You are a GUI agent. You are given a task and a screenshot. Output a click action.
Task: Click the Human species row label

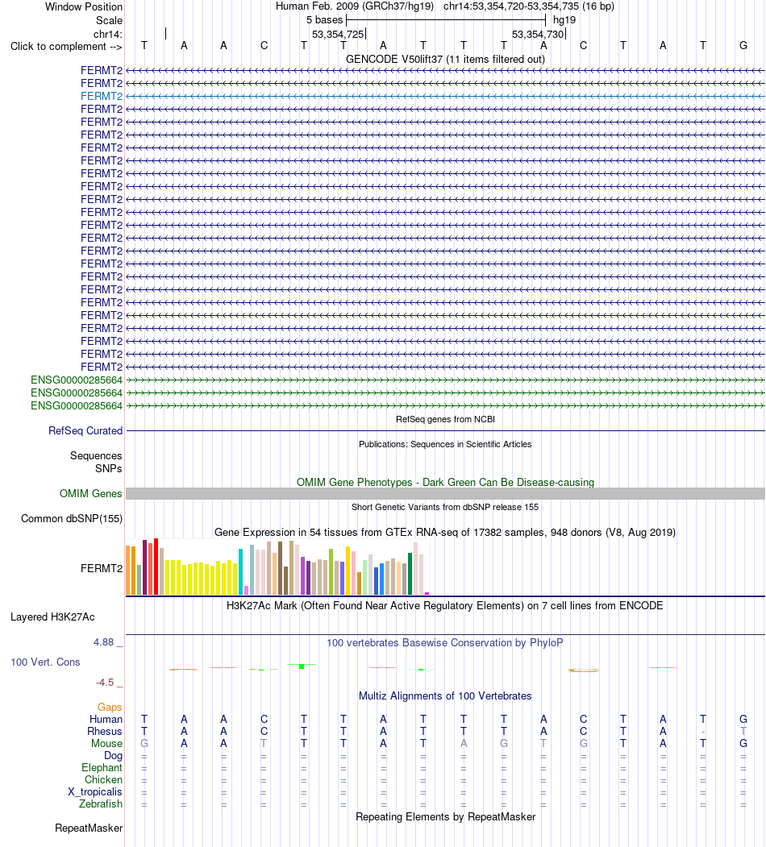[106, 719]
